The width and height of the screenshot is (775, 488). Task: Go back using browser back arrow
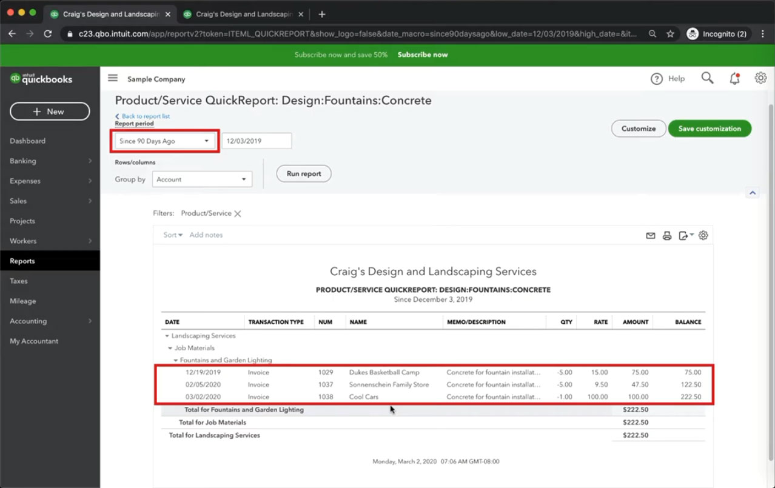tap(12, 34)
